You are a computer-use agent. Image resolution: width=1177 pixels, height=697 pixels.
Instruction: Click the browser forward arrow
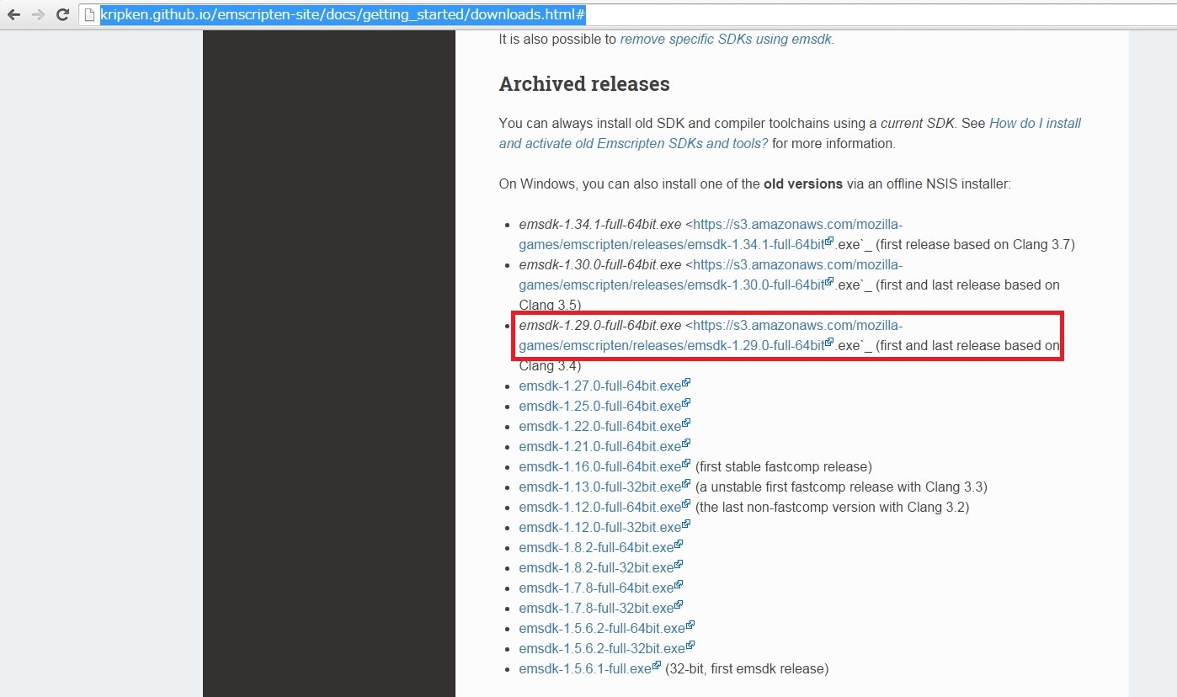tap(38, 14)
